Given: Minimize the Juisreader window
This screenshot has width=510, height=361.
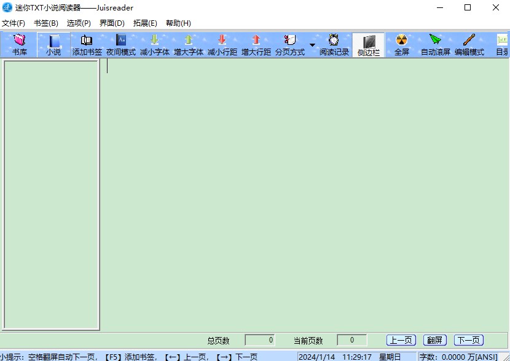Looking at the screenshot, I should pos(440,7).
